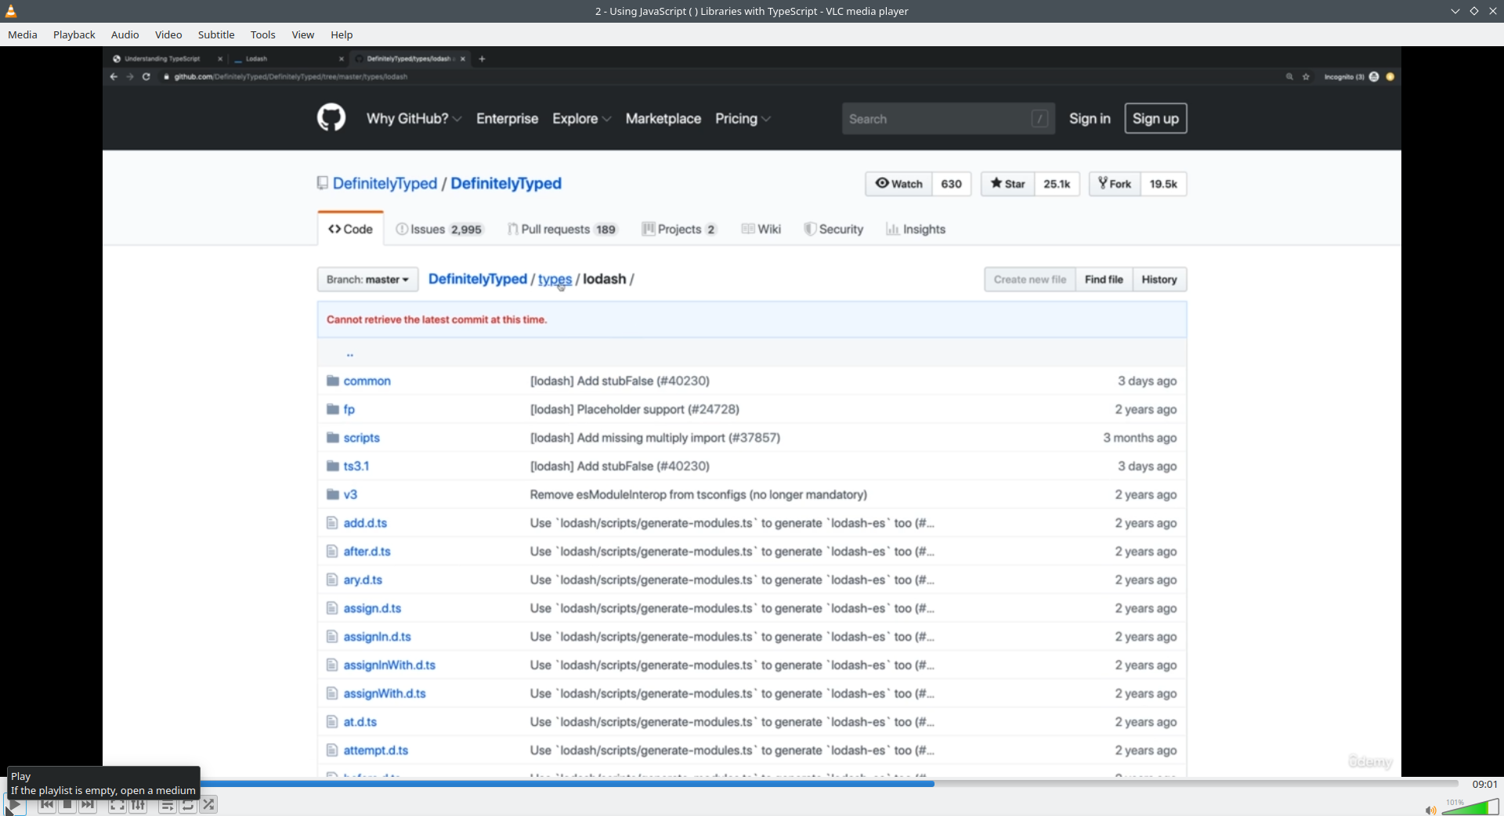Toggle VLC loop/repeat mode
Viewport: 1504px width, 816px height.
188,805
